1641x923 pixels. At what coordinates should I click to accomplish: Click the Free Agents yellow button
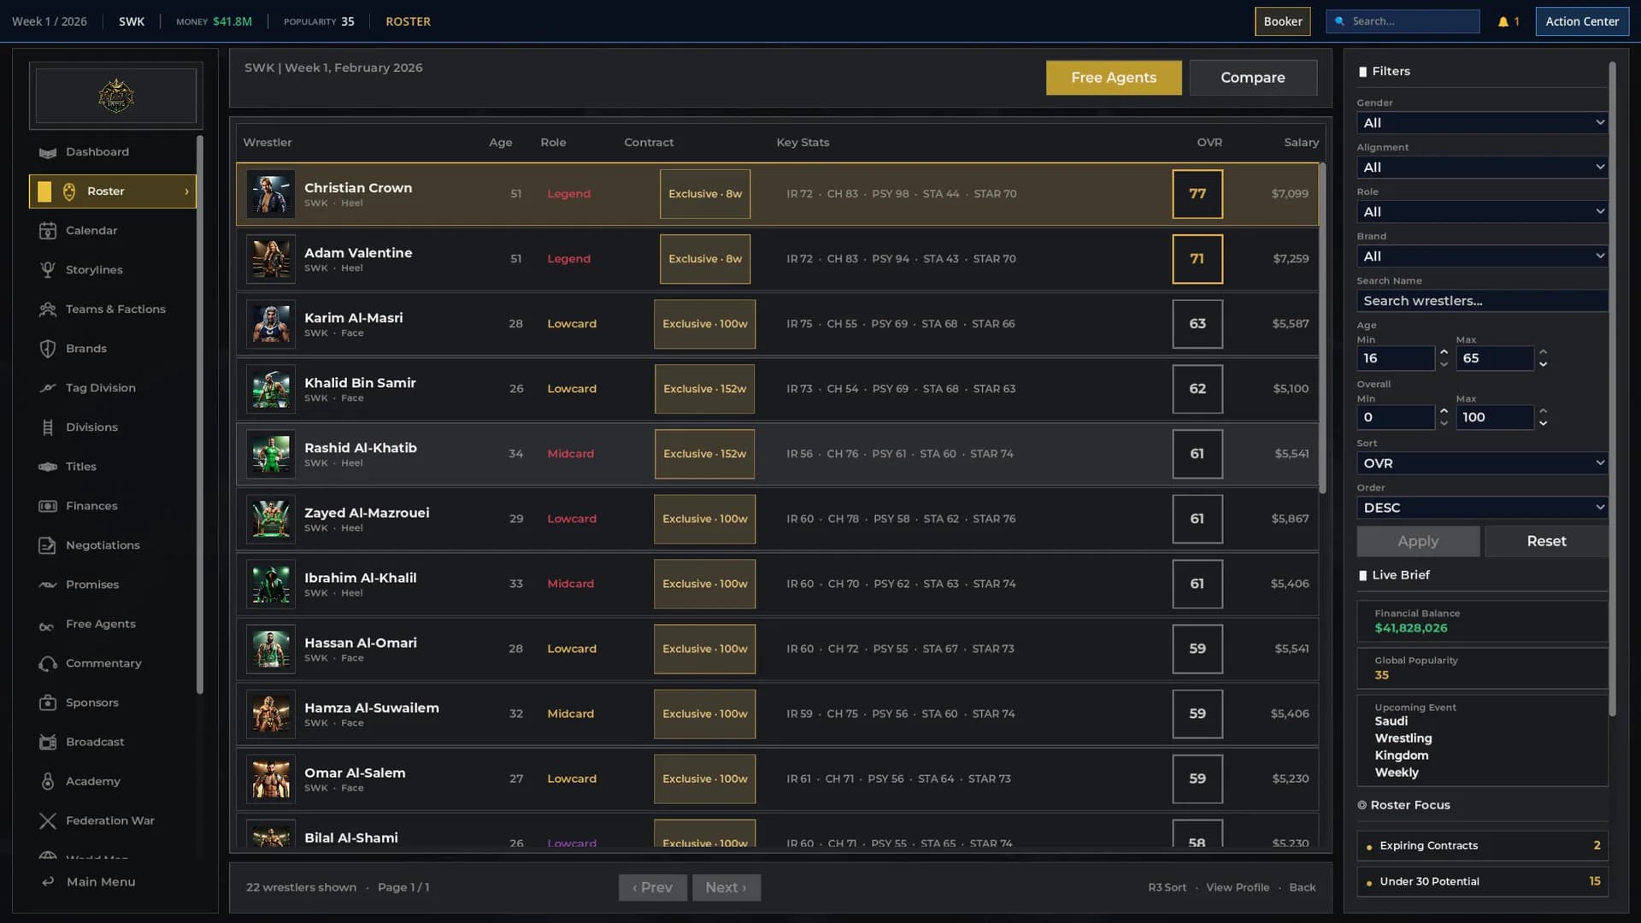[x=1114, y=78]
